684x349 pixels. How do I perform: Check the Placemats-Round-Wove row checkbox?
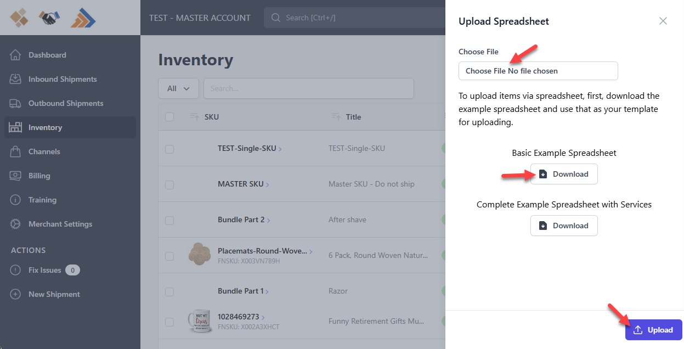(x=169, y=256)
